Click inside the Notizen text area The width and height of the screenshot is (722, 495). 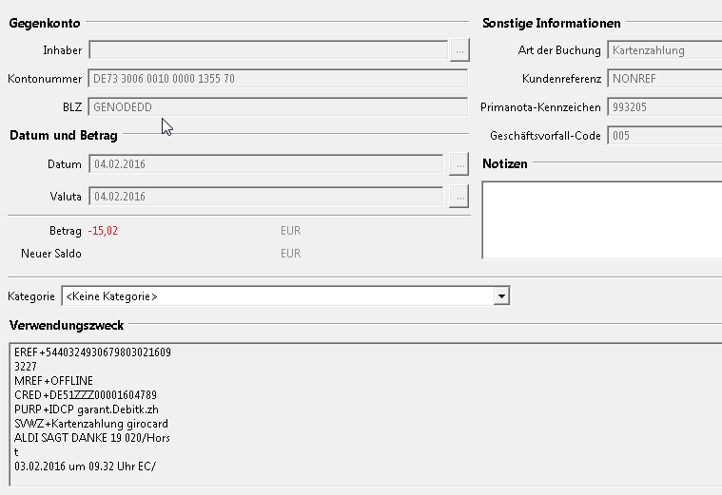click(601, 219)
